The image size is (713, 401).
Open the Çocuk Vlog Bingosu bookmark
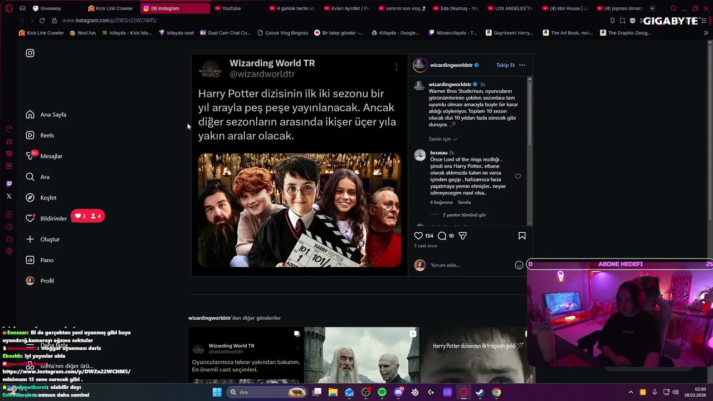(282, 33)
